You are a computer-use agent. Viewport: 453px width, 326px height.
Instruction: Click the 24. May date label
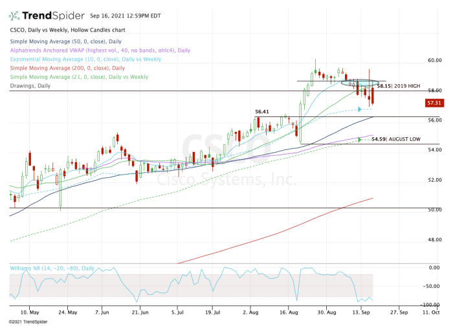68,312
